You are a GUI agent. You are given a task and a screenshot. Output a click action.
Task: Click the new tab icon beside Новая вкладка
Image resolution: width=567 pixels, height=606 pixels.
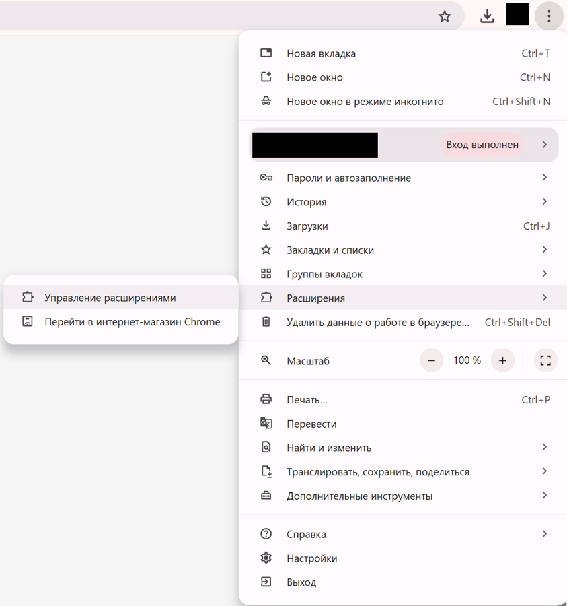266,53
